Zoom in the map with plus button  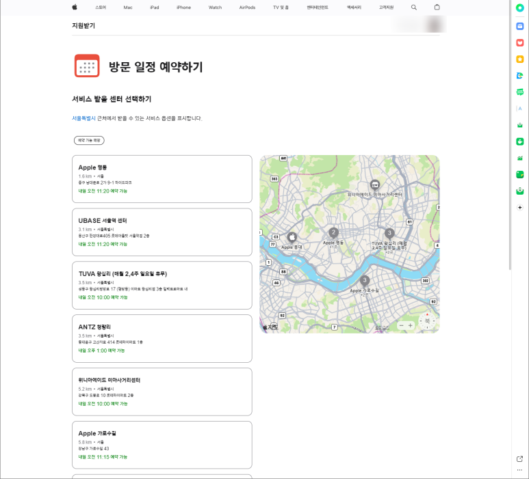pyautogui.click(x=411, y=326)
